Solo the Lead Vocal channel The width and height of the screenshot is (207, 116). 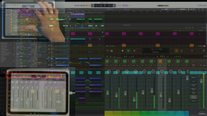pos(111,65)
